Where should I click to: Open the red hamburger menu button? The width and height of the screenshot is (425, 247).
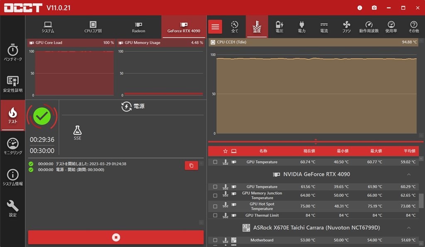[215, 27]
